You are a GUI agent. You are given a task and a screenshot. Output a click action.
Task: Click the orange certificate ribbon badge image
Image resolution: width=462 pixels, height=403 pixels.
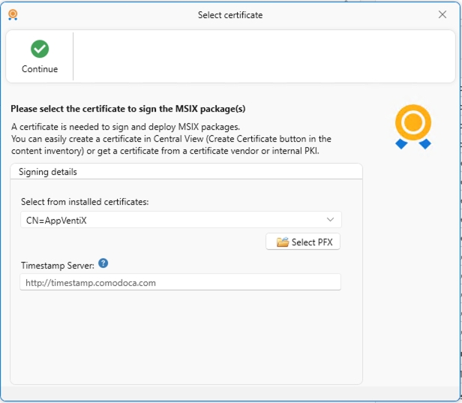tap(413, 126)
